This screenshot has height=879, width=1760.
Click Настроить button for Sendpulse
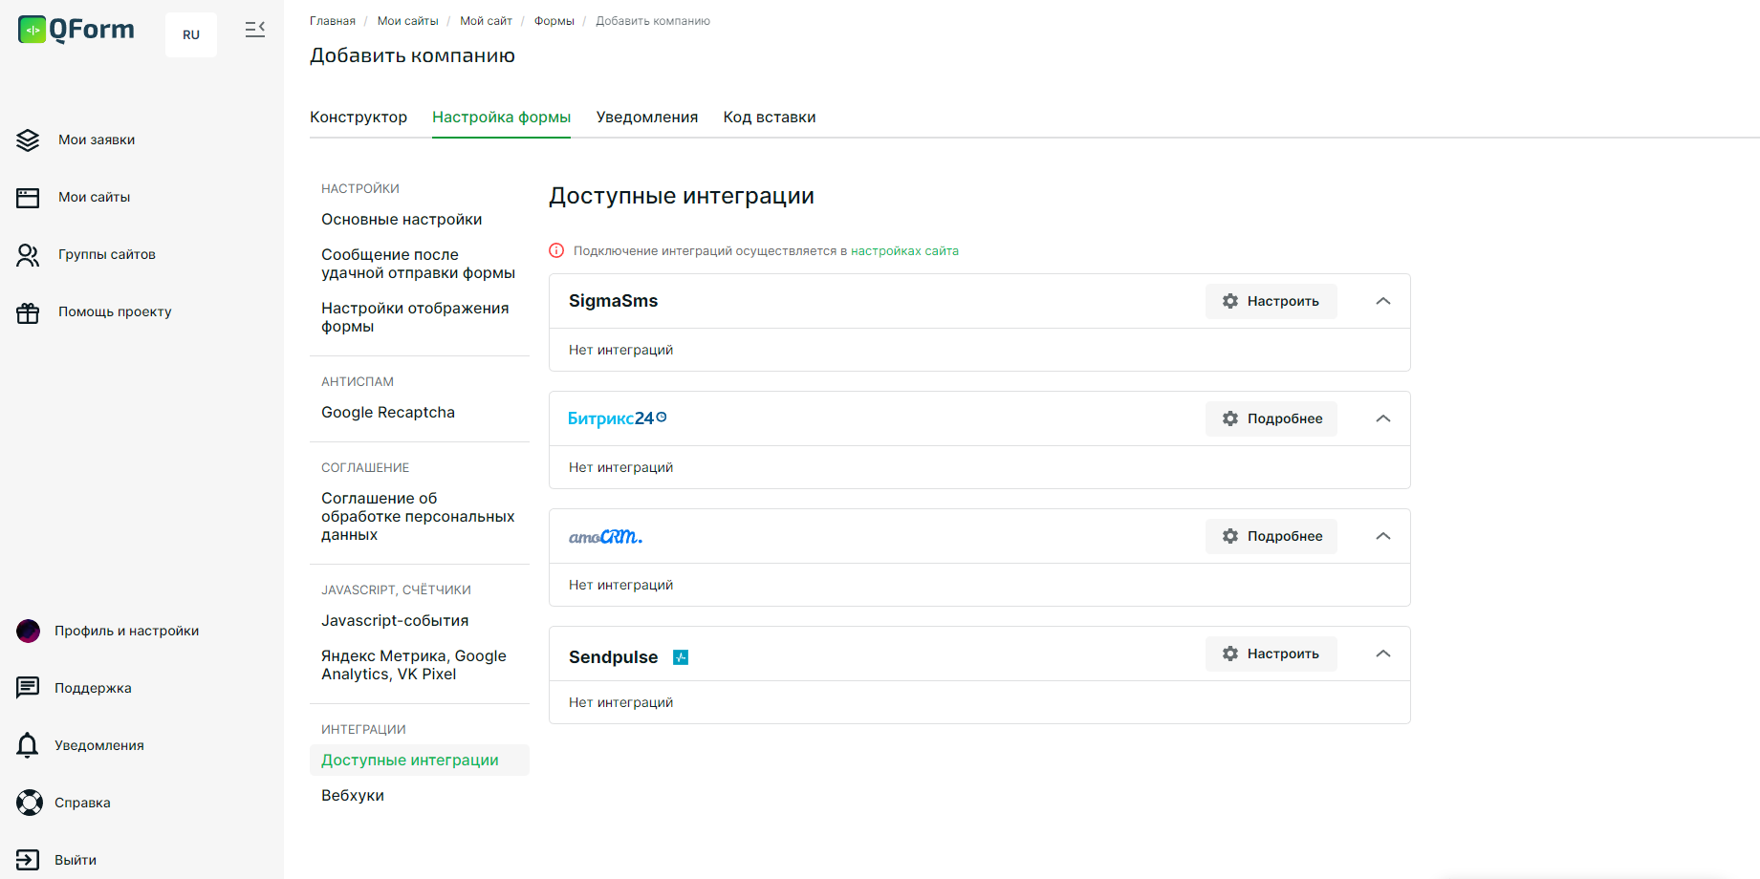tap(1271, 654)
